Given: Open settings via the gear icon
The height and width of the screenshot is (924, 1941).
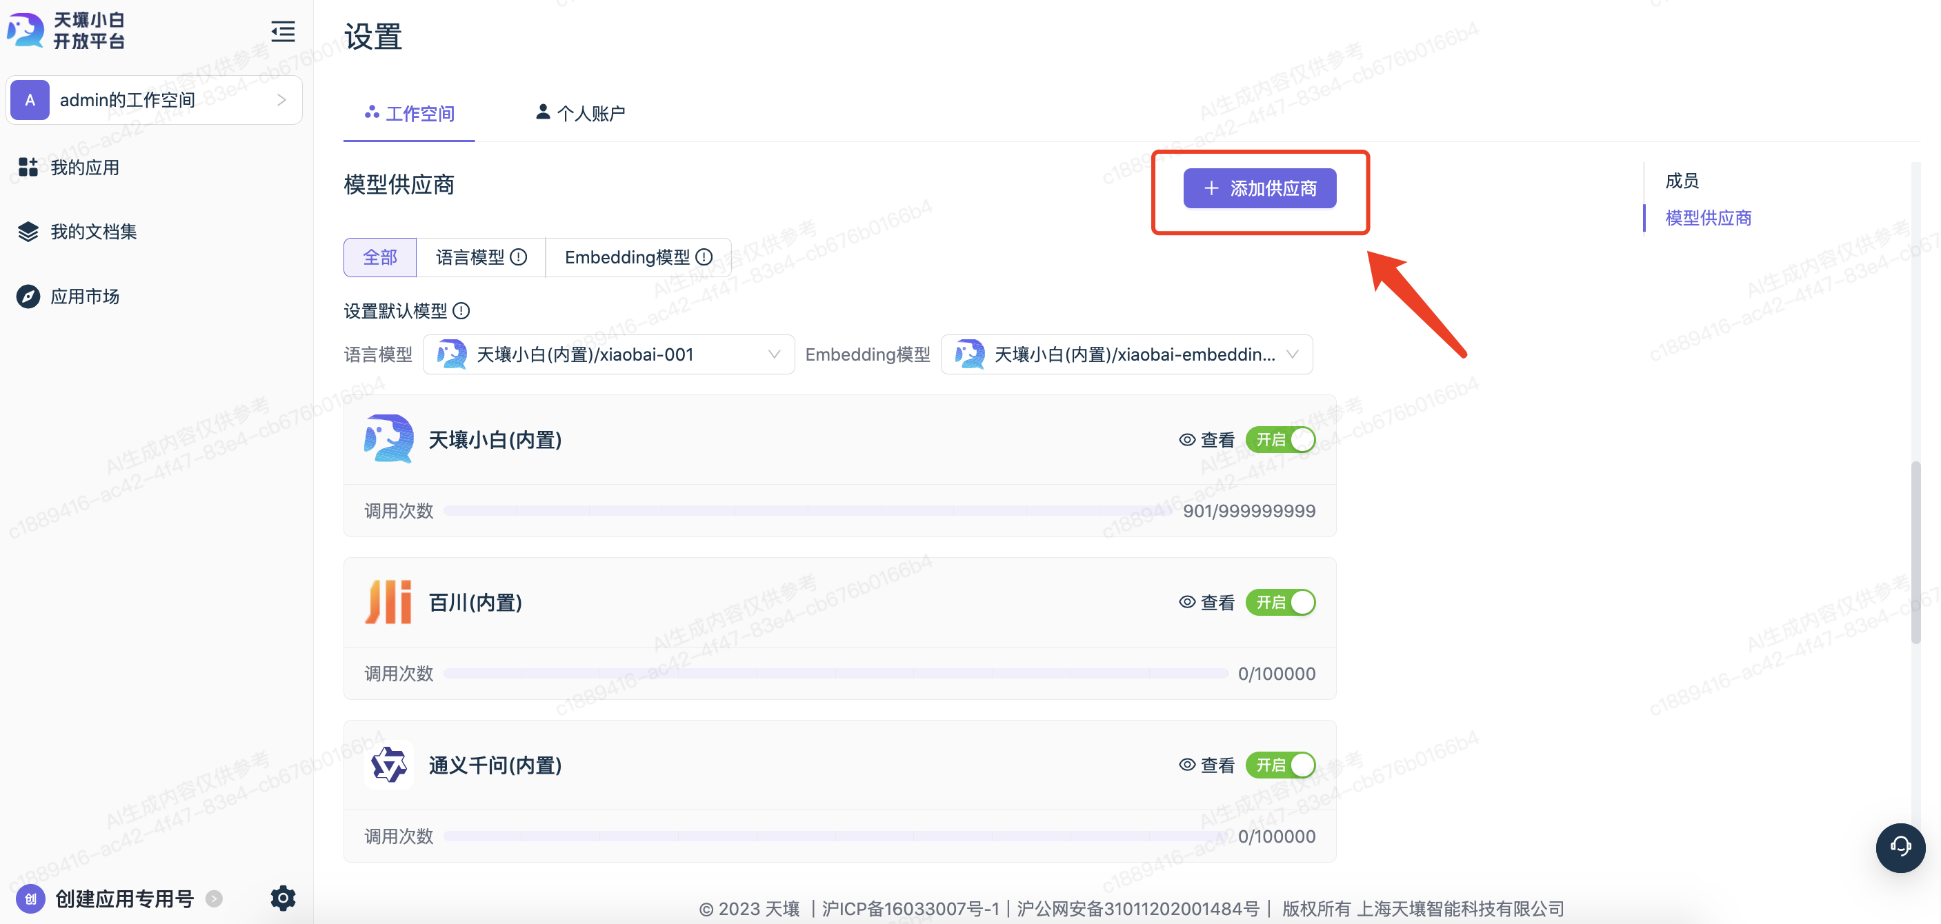Looking at the screenshot, I should click(x=283, y=898).
